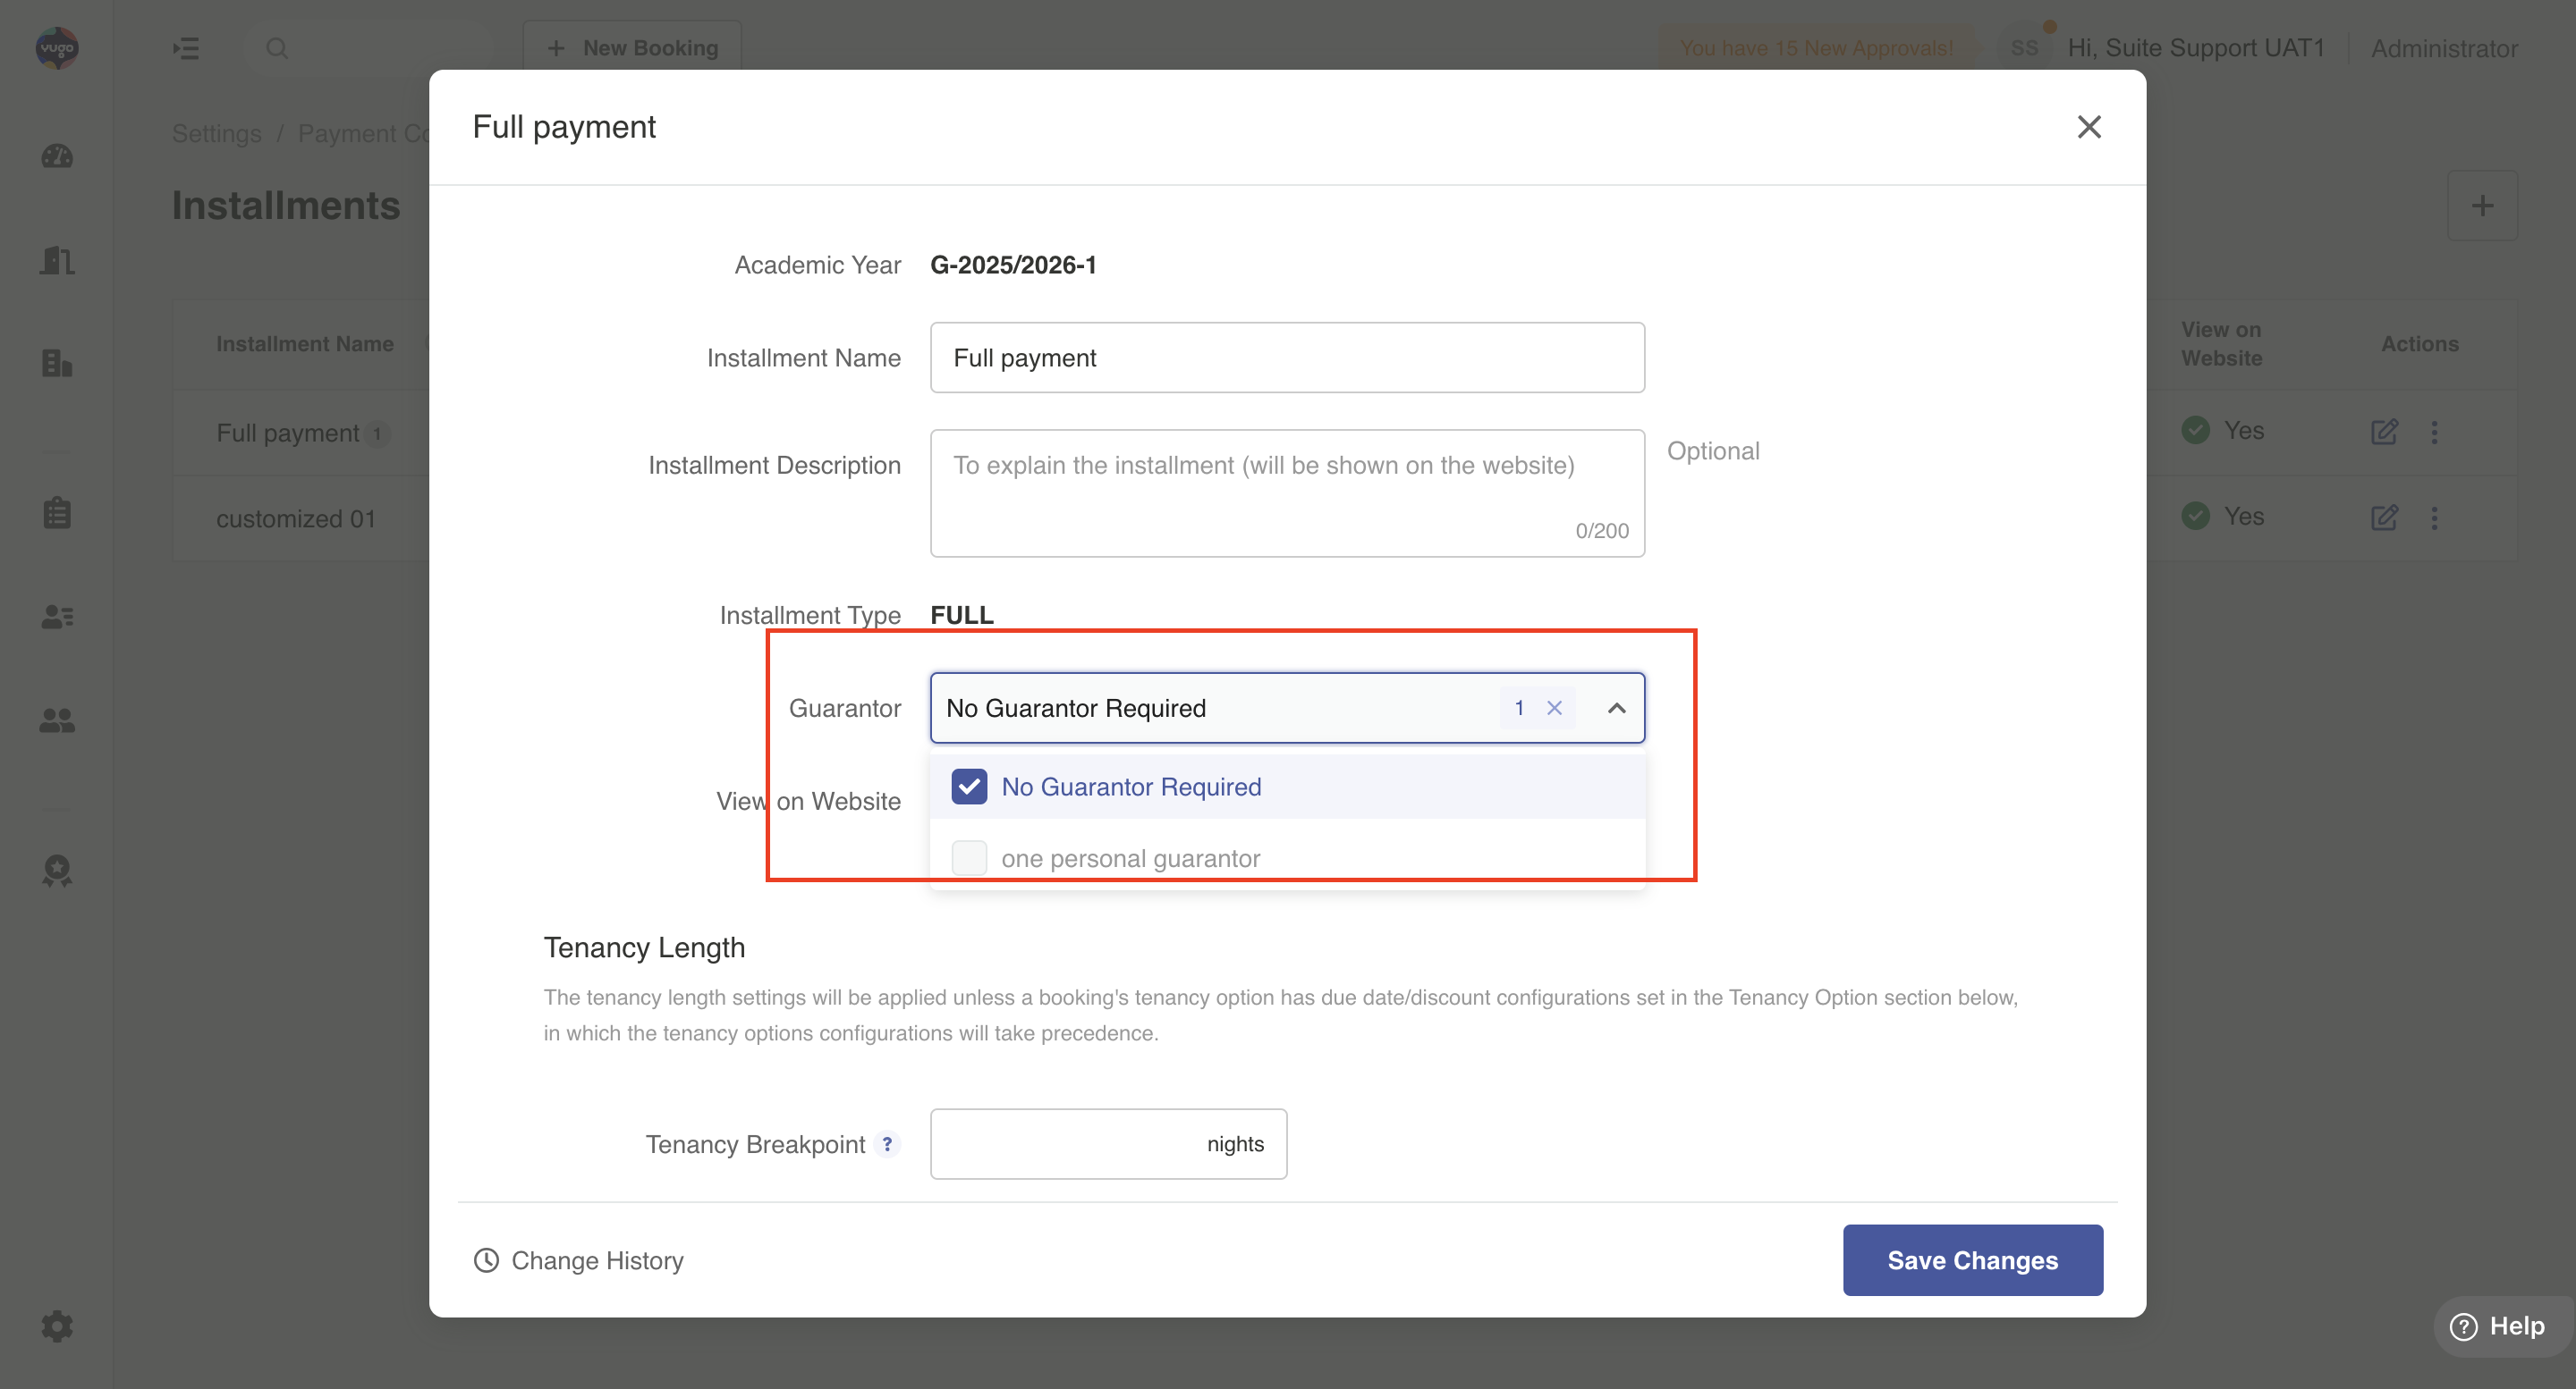The image size is (2576, 1389).
Task: Clear the guarantor selection with X
Action: pyautogui.click(x=1554, y=708)
